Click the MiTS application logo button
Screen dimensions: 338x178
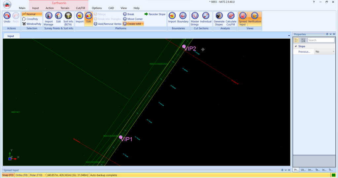point(7,5)
